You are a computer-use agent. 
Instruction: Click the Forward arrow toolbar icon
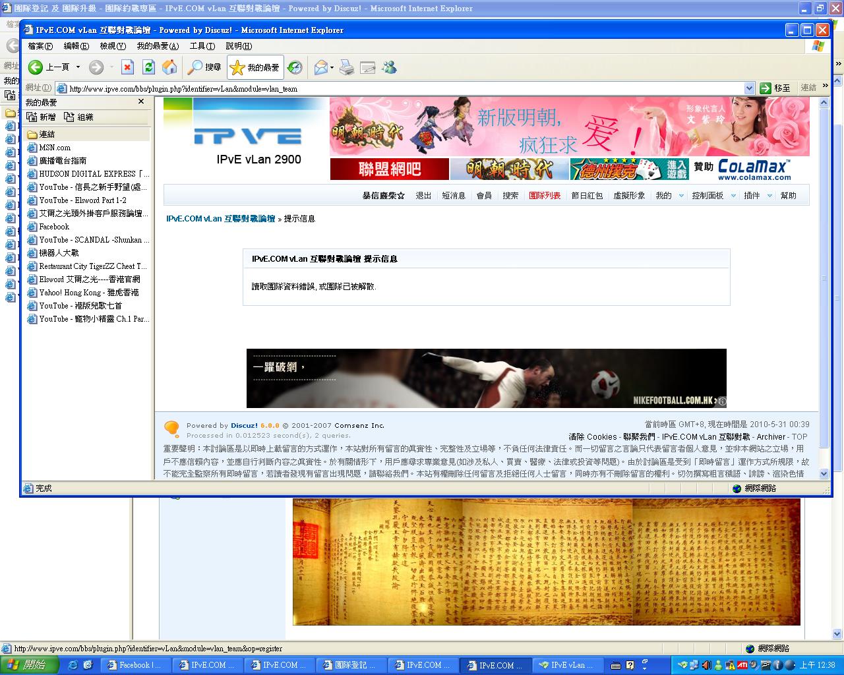pos(96,67)
